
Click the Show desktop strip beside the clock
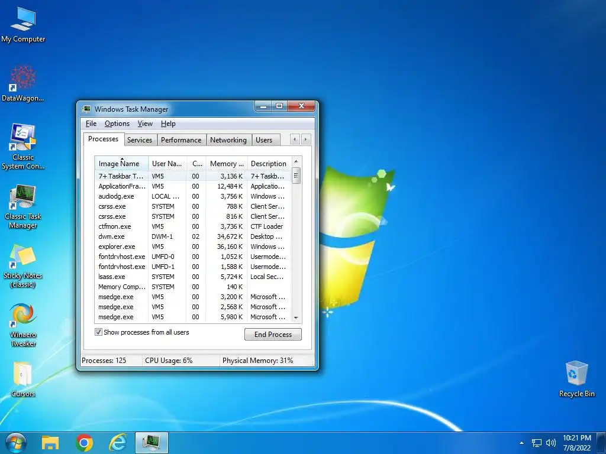tap(601, 443)
